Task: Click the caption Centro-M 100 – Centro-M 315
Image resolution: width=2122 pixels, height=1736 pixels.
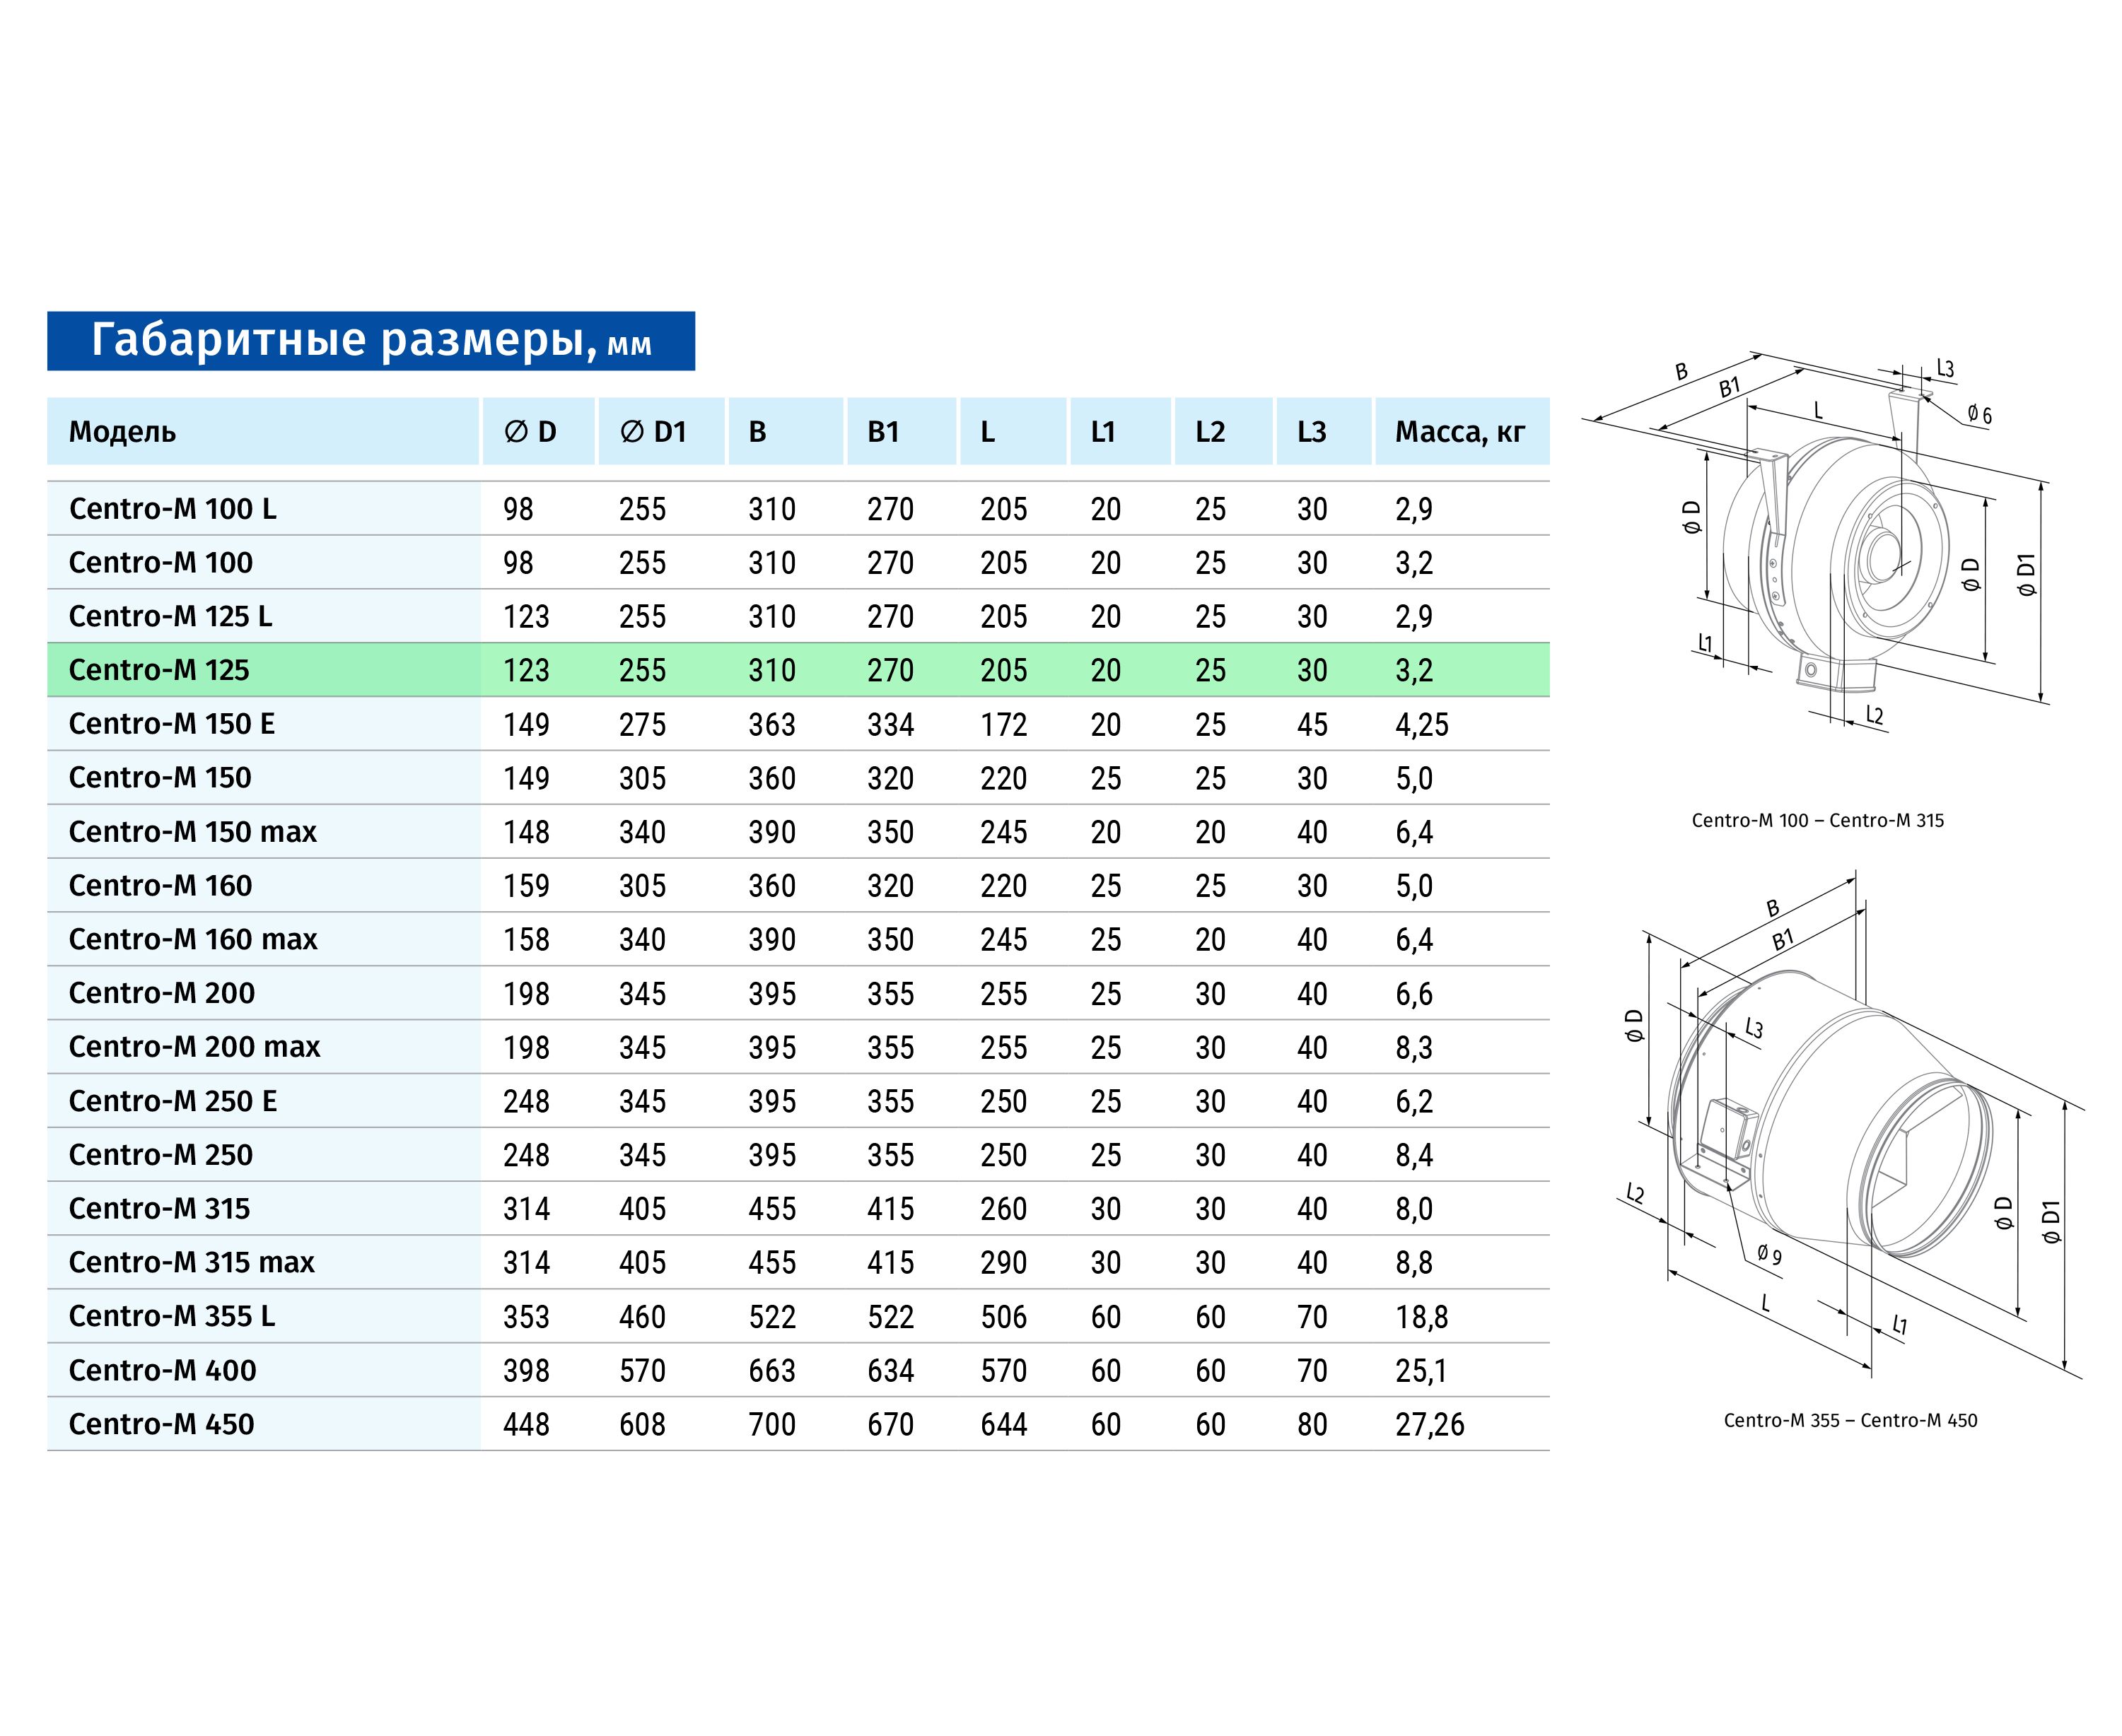Action: click(1817, 821)
